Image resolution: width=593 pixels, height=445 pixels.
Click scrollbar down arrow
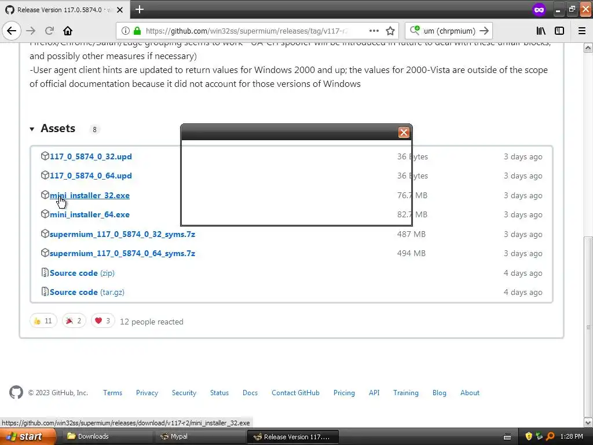point(588,422)
